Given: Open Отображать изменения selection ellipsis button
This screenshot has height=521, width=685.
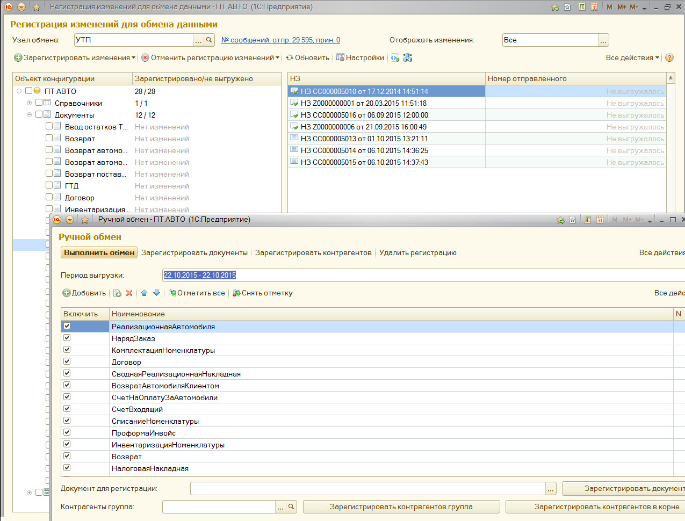Looking at the screenshot, I should pyautogui.click(x=603, y=40).
